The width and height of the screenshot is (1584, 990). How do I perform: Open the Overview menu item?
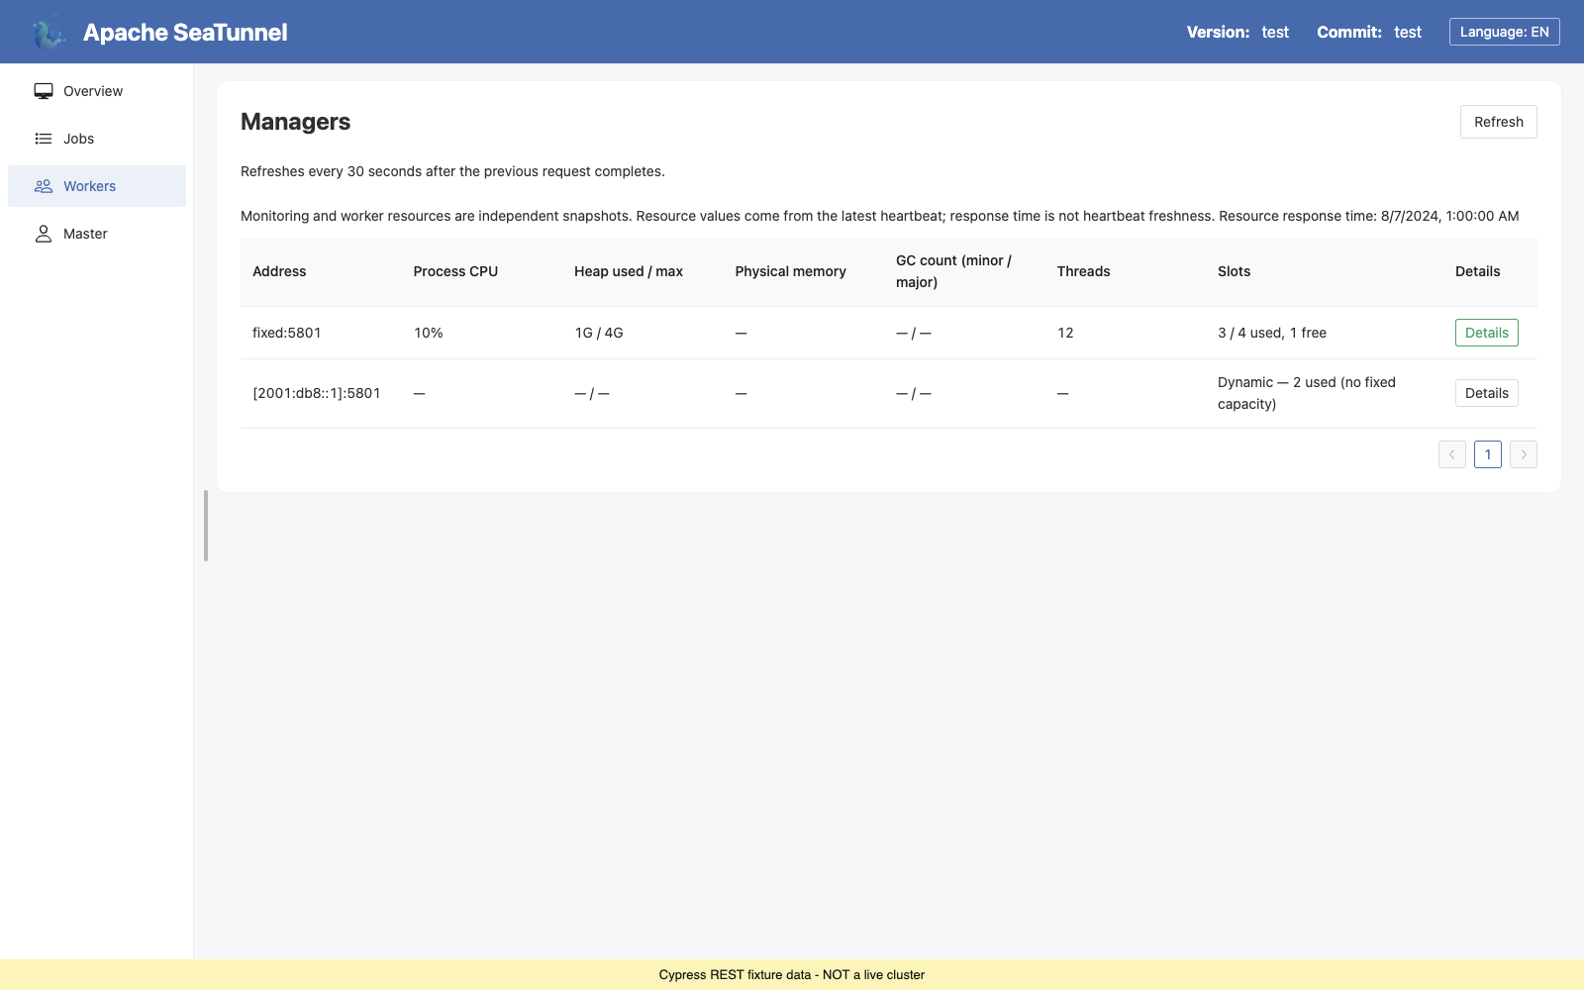tap(97, 91)
